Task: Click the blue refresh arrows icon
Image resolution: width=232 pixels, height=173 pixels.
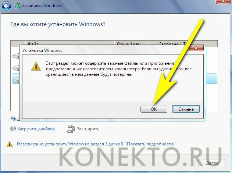Action: [13, 118]
